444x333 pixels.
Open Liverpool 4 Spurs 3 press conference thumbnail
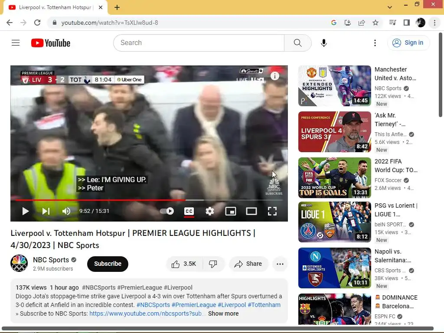[334, 132]
